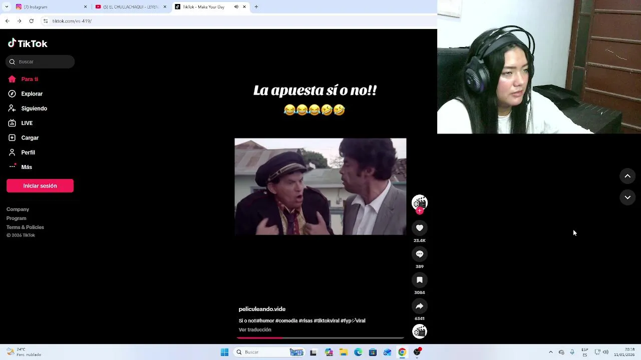Open Task View from taskbar
This screenshot has height=360, width=641.
pos(313,352)
